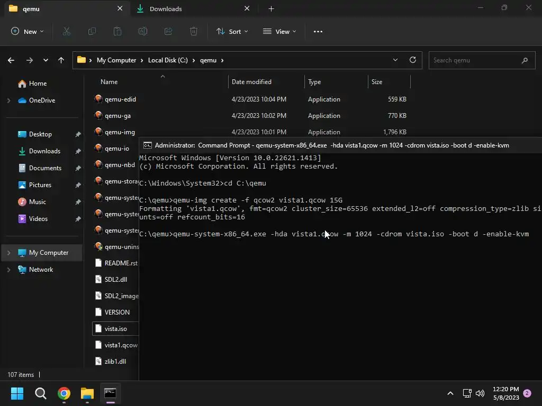The height and width of the screenshot is (406, 542).
Task: Select the vista.iso file
Action: click(x=115, y=329)
